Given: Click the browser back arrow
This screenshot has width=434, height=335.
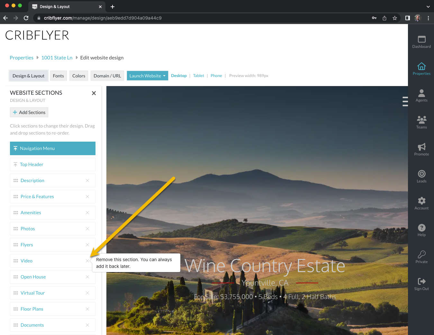Looking at the screenshot, I should coord(5,18).
